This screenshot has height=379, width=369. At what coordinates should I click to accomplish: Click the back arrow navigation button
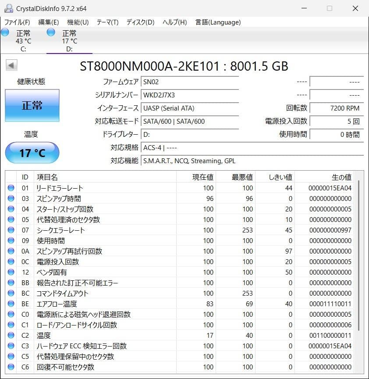[11, 65]
